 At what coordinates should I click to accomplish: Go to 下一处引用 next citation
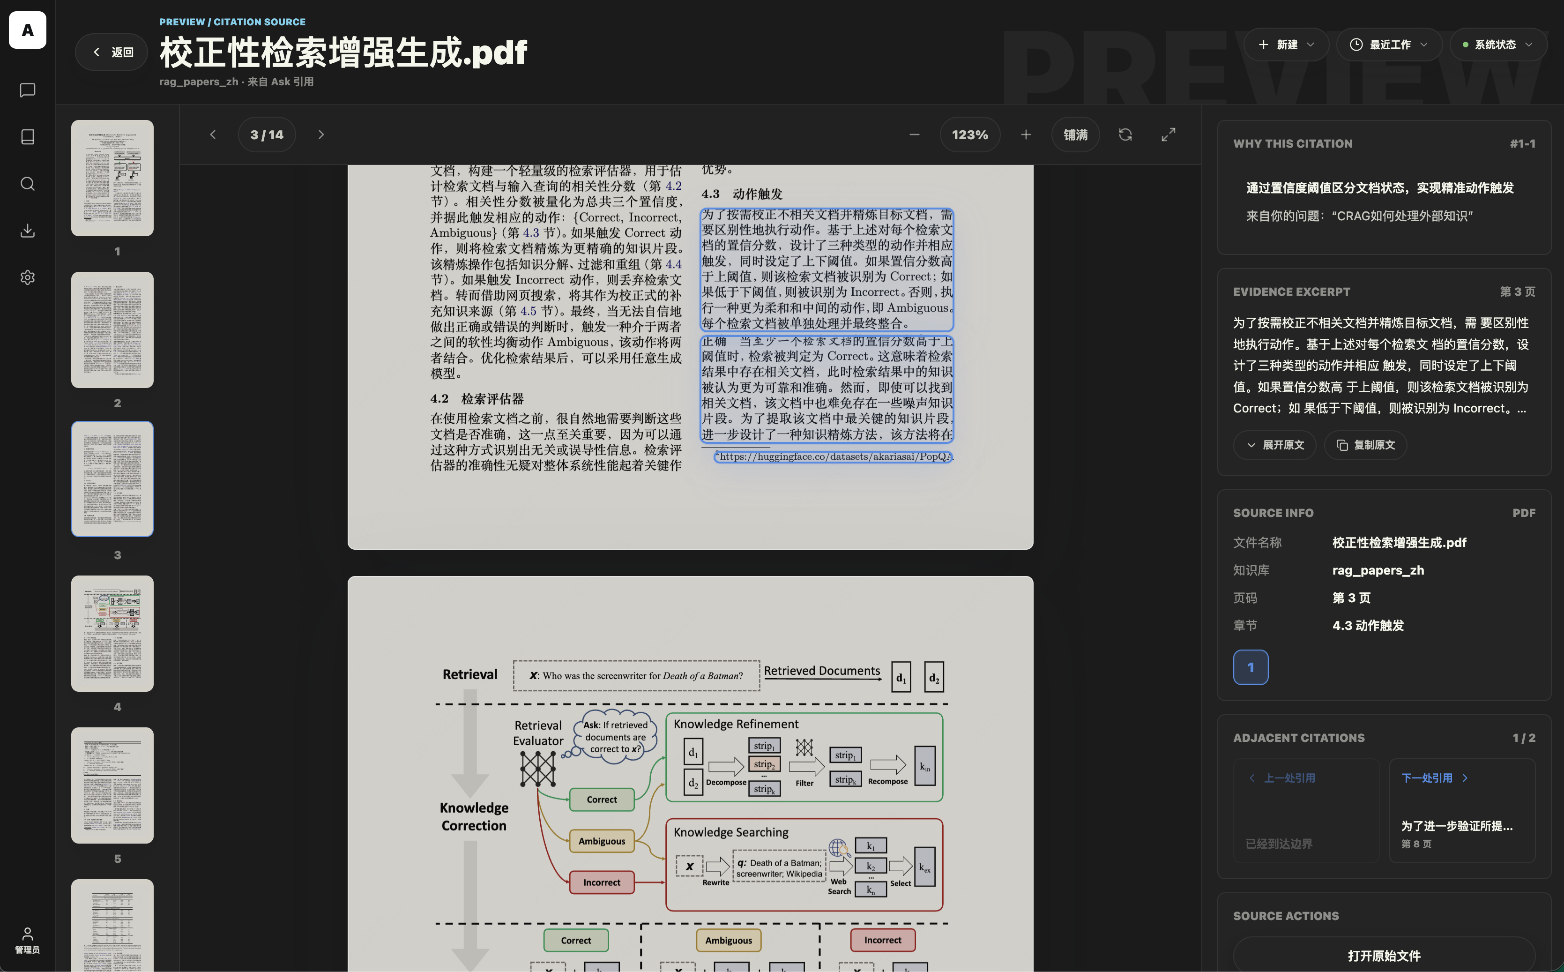[1462, 810]
